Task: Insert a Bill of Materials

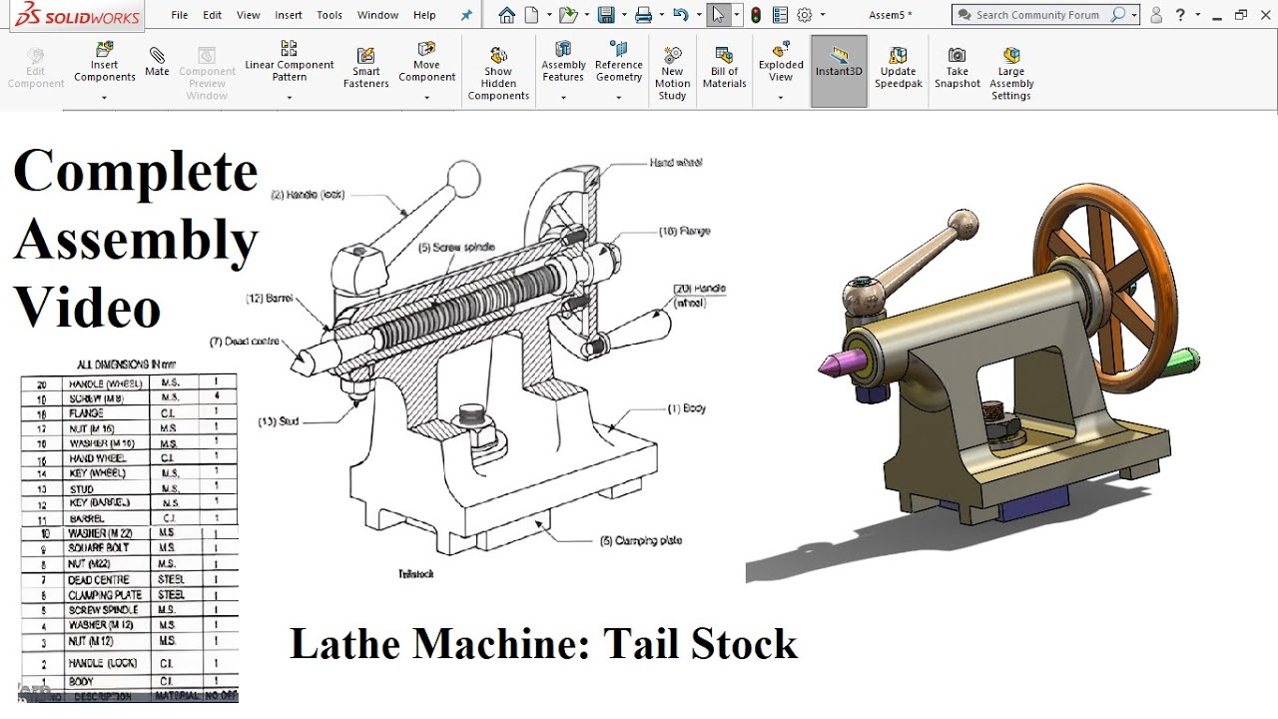Action: [725, 68]
